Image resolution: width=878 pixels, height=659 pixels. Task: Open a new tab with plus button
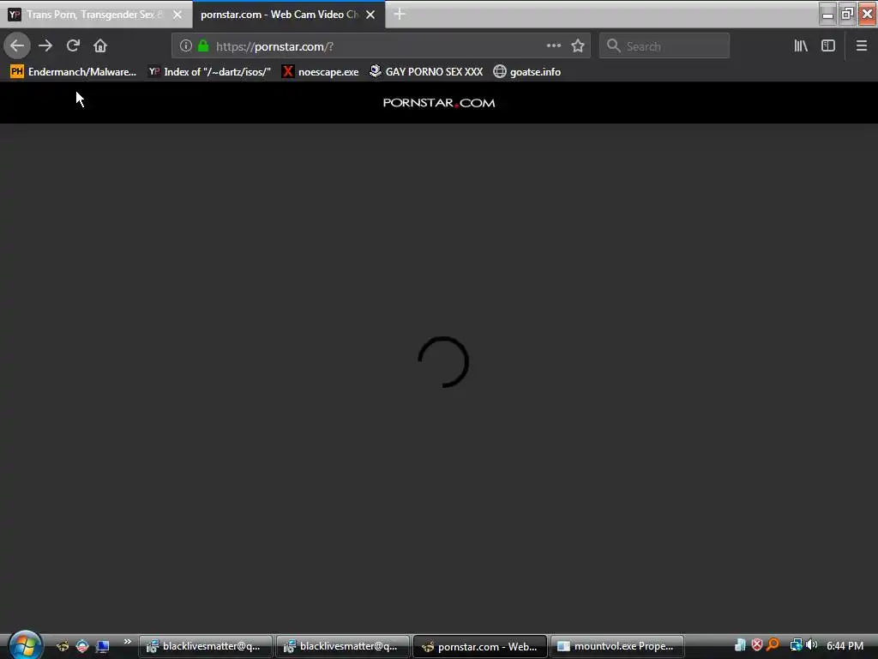pyautogui.click(x=400, y=14)
